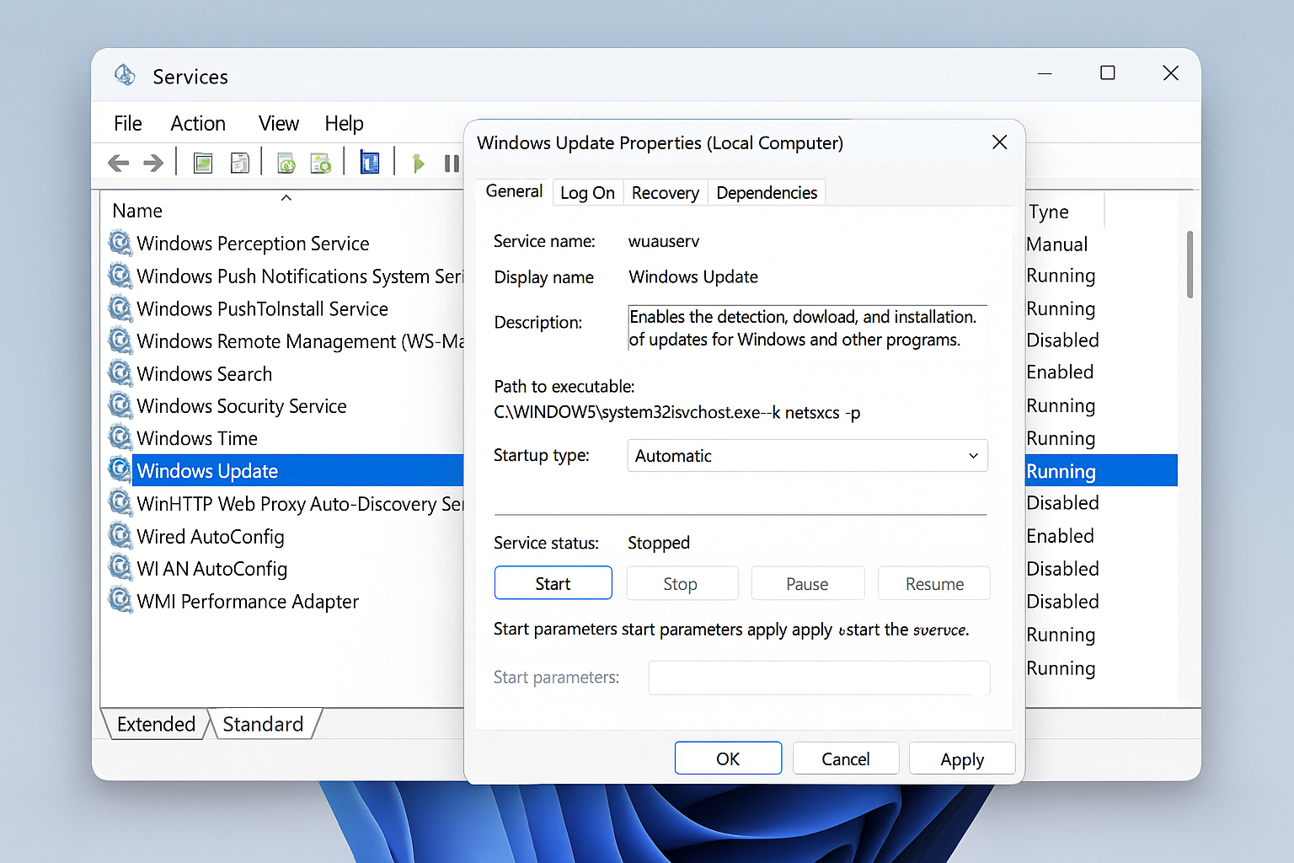Click gear icon beside Windows Time
Screen dimensions: 1294x863
click(x=120, y=437)
